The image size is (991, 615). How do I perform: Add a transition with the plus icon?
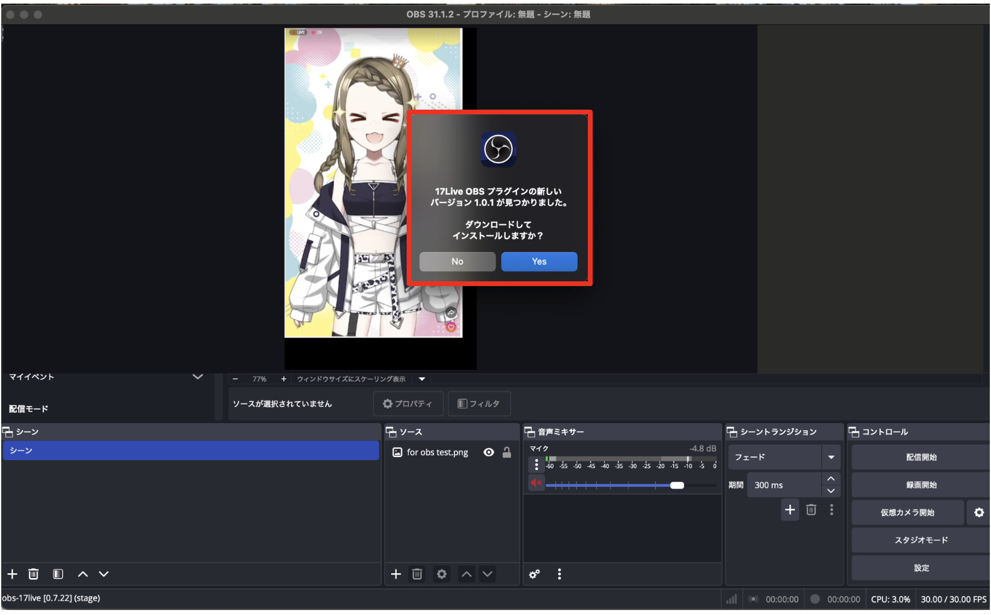(790, 510)
